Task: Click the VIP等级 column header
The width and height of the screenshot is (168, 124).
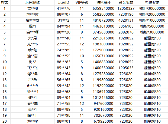Action: [x=82, y=2]
